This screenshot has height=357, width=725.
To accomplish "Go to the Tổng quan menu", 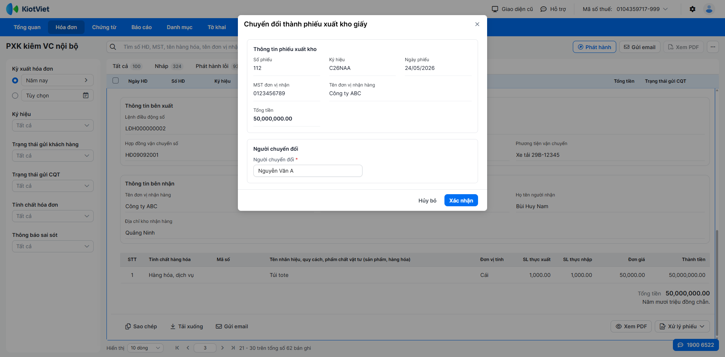I will click(27, 27).
